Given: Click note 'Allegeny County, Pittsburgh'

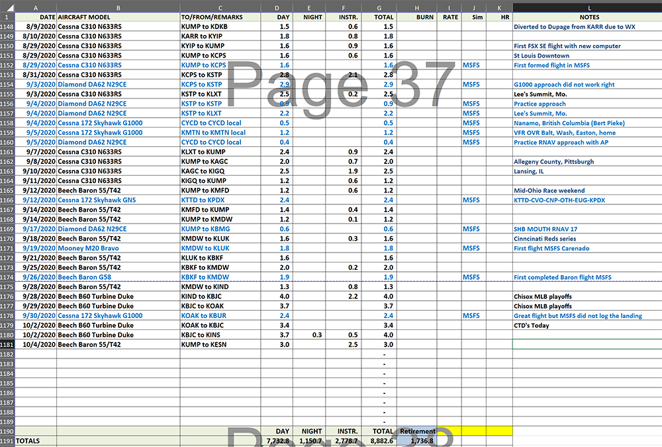Looking at the screenshot, I should point(553,161).
